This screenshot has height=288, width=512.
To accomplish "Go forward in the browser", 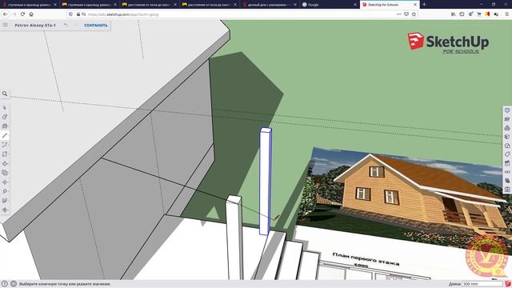I will coord(14,14).
